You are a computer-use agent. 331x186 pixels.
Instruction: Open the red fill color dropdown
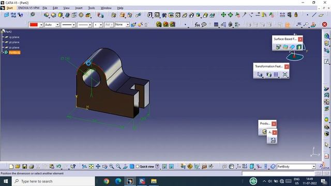click(x=41, y=25)
